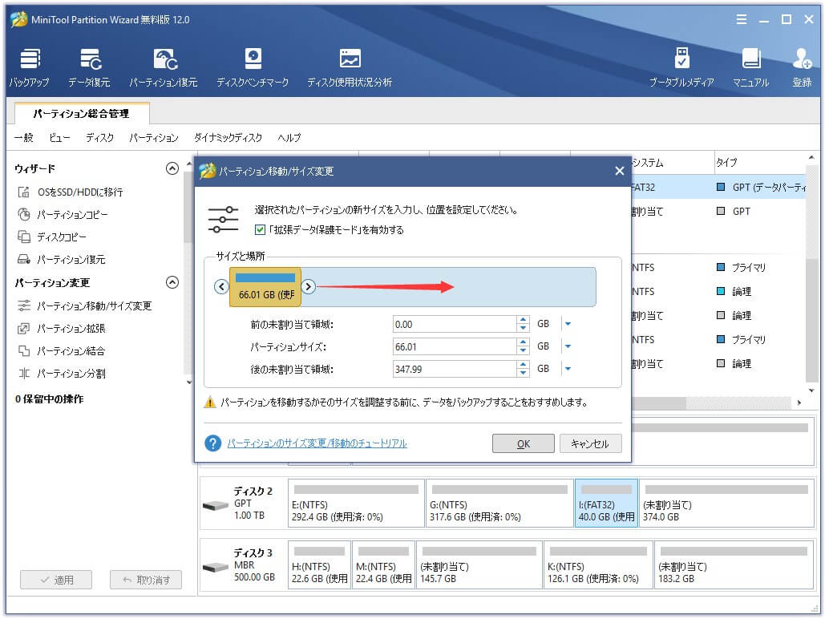
Task: Open unit dropdown for 前の未割り当て領域
Action: [568, 324]
